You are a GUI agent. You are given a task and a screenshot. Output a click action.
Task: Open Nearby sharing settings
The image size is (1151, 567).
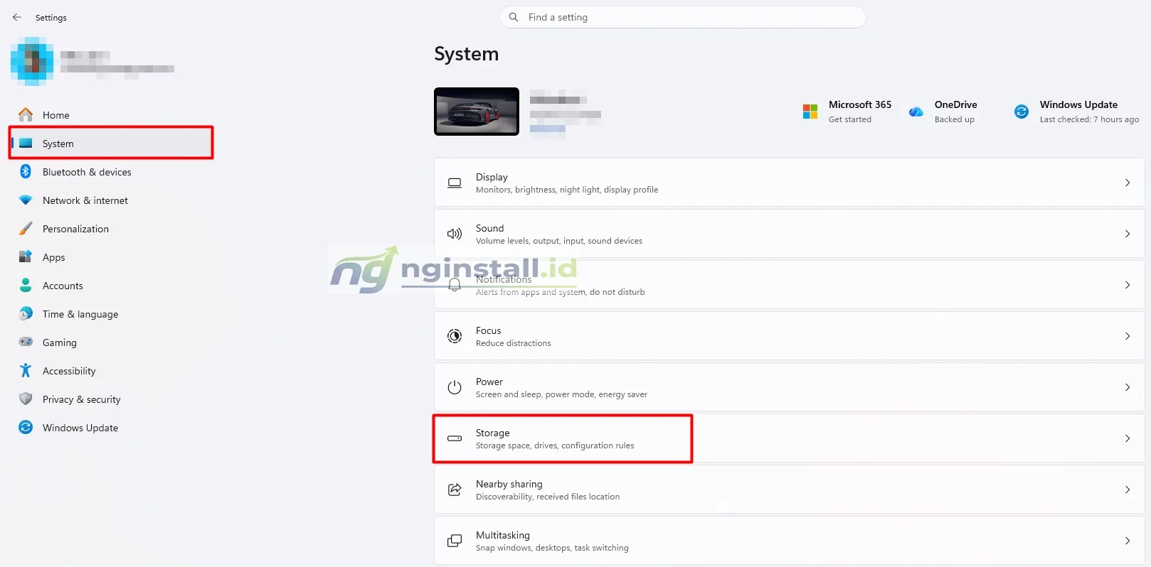(x=789, y=490)
